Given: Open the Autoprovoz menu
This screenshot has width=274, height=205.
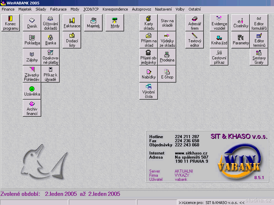Looking at the screenshot, I should point(141,9).
